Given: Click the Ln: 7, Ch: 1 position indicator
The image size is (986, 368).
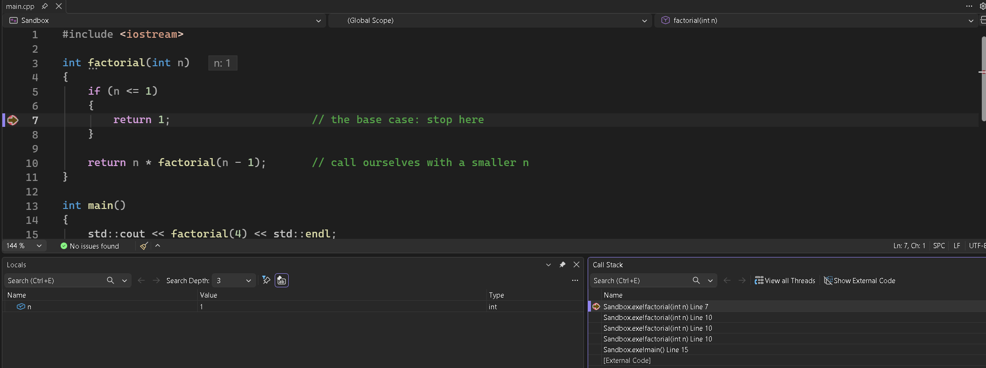Looking at the screenshot, I should click(909, 246).
